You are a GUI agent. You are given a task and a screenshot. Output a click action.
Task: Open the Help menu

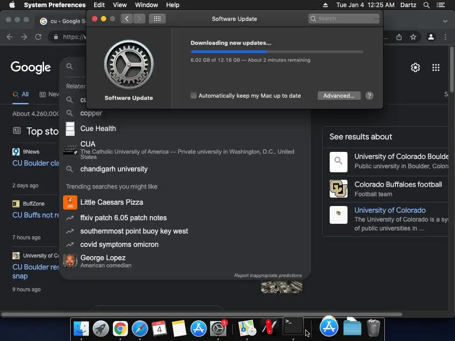click(x=173, y=5)
